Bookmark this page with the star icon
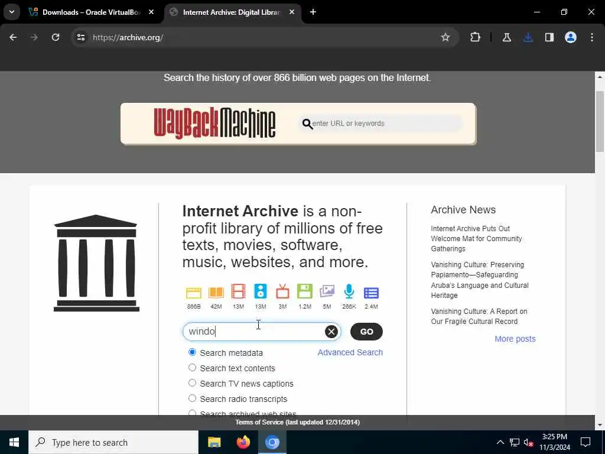This screenshot has width=605, height=454. point(445,37)
